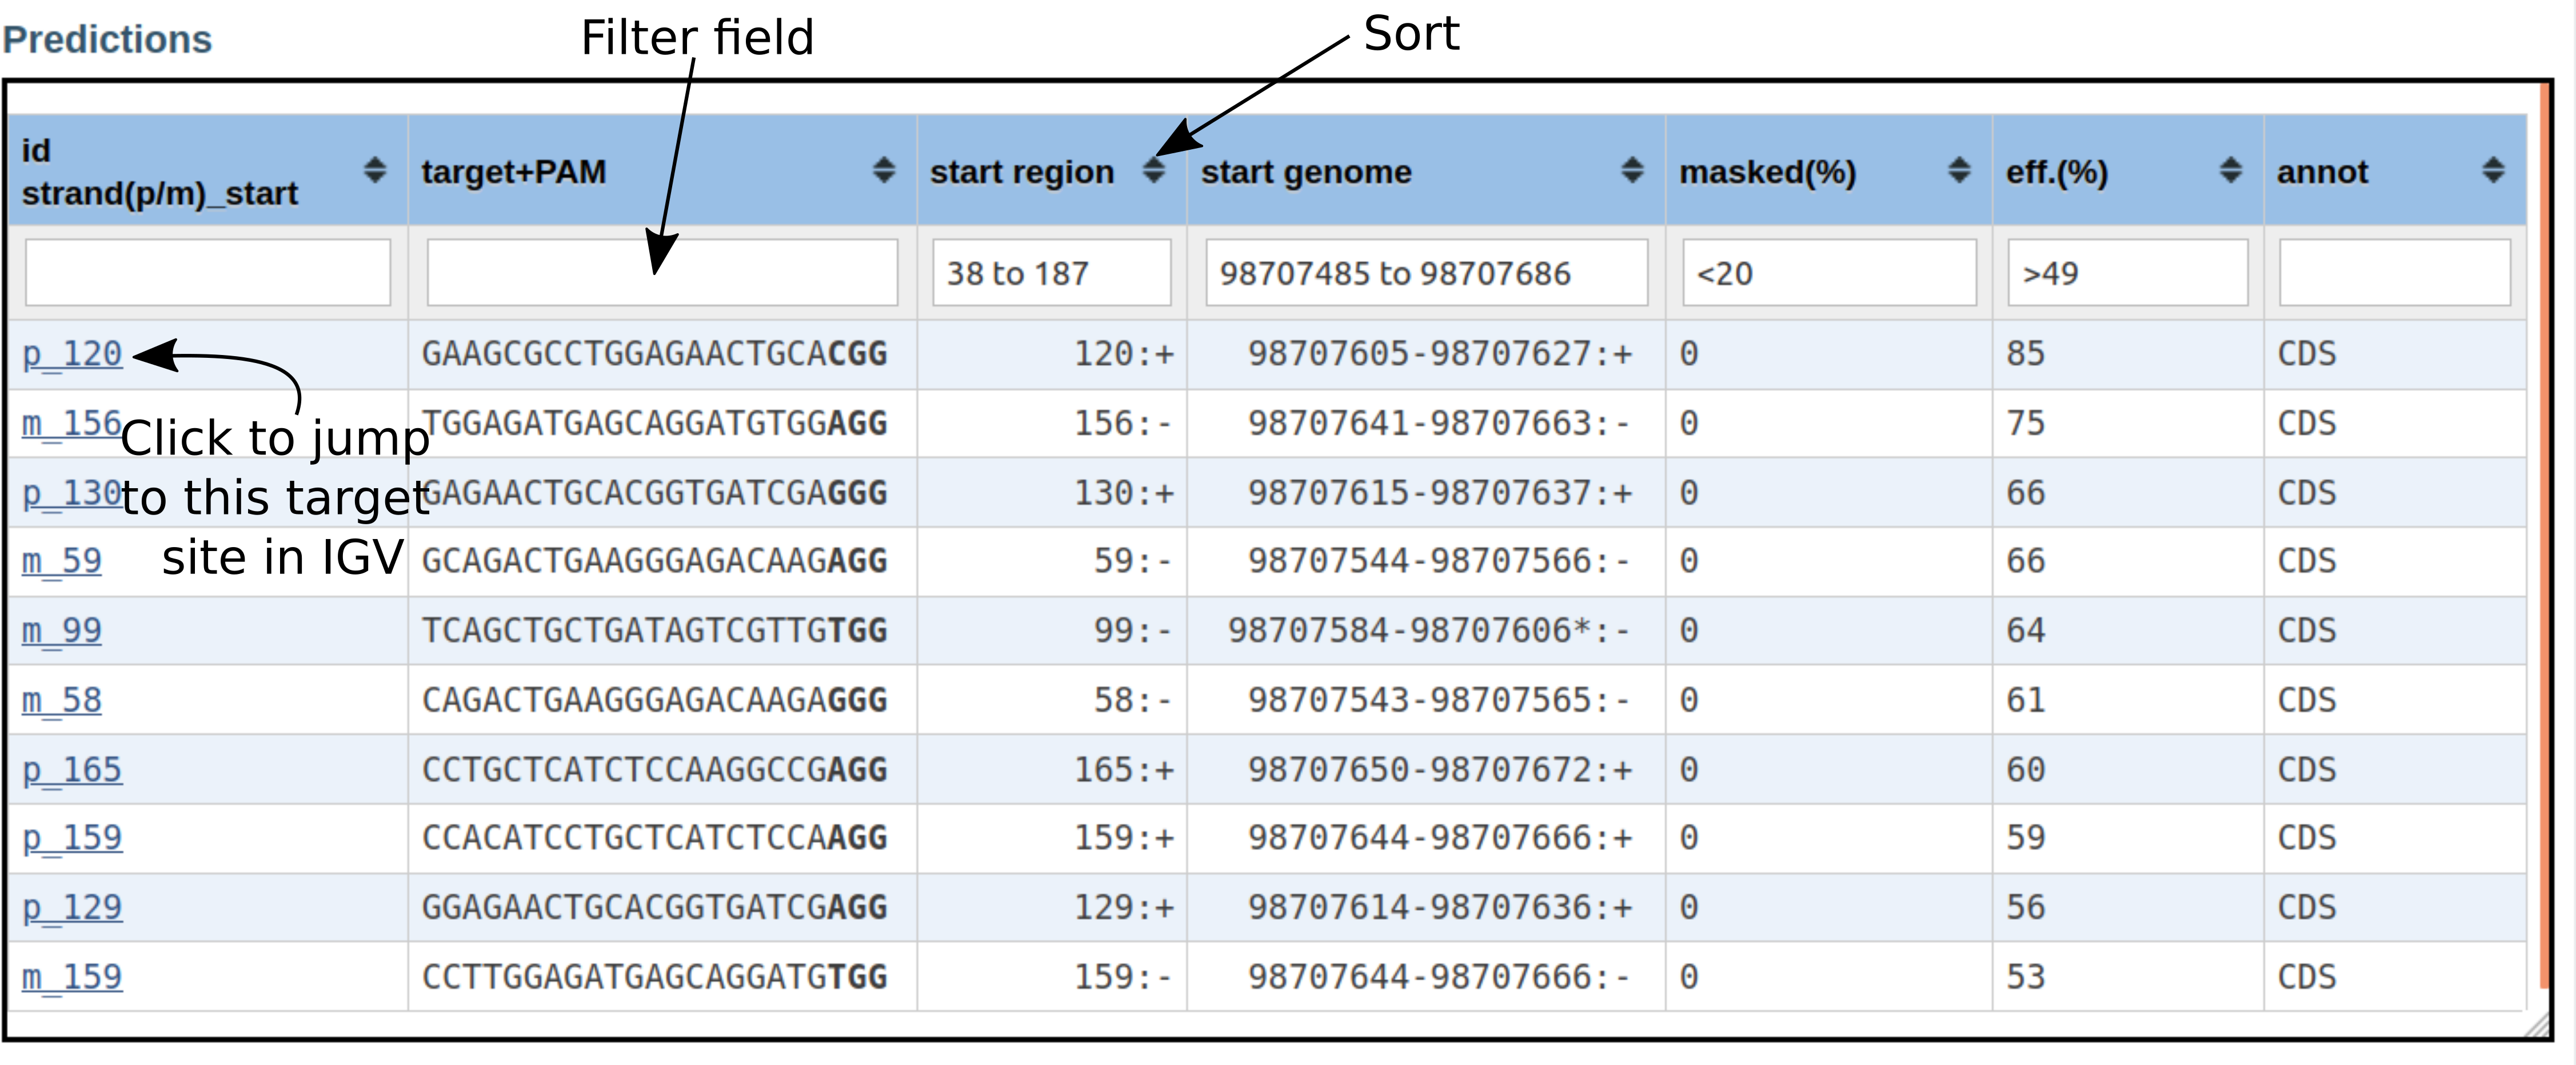
Task: Jump to m_99 target site
Action: [x=62, y=631]
